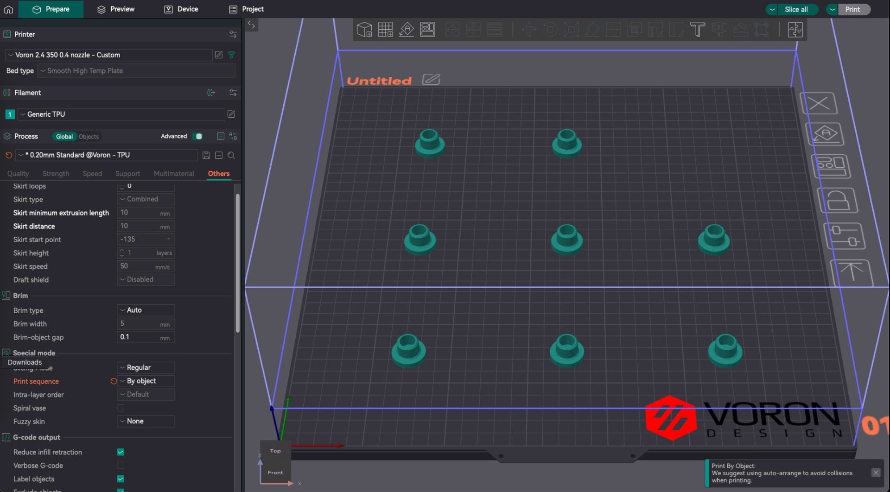This screenshot has width=890, height=492.
Task: Open the Quality settings tab
Action: 18,174
